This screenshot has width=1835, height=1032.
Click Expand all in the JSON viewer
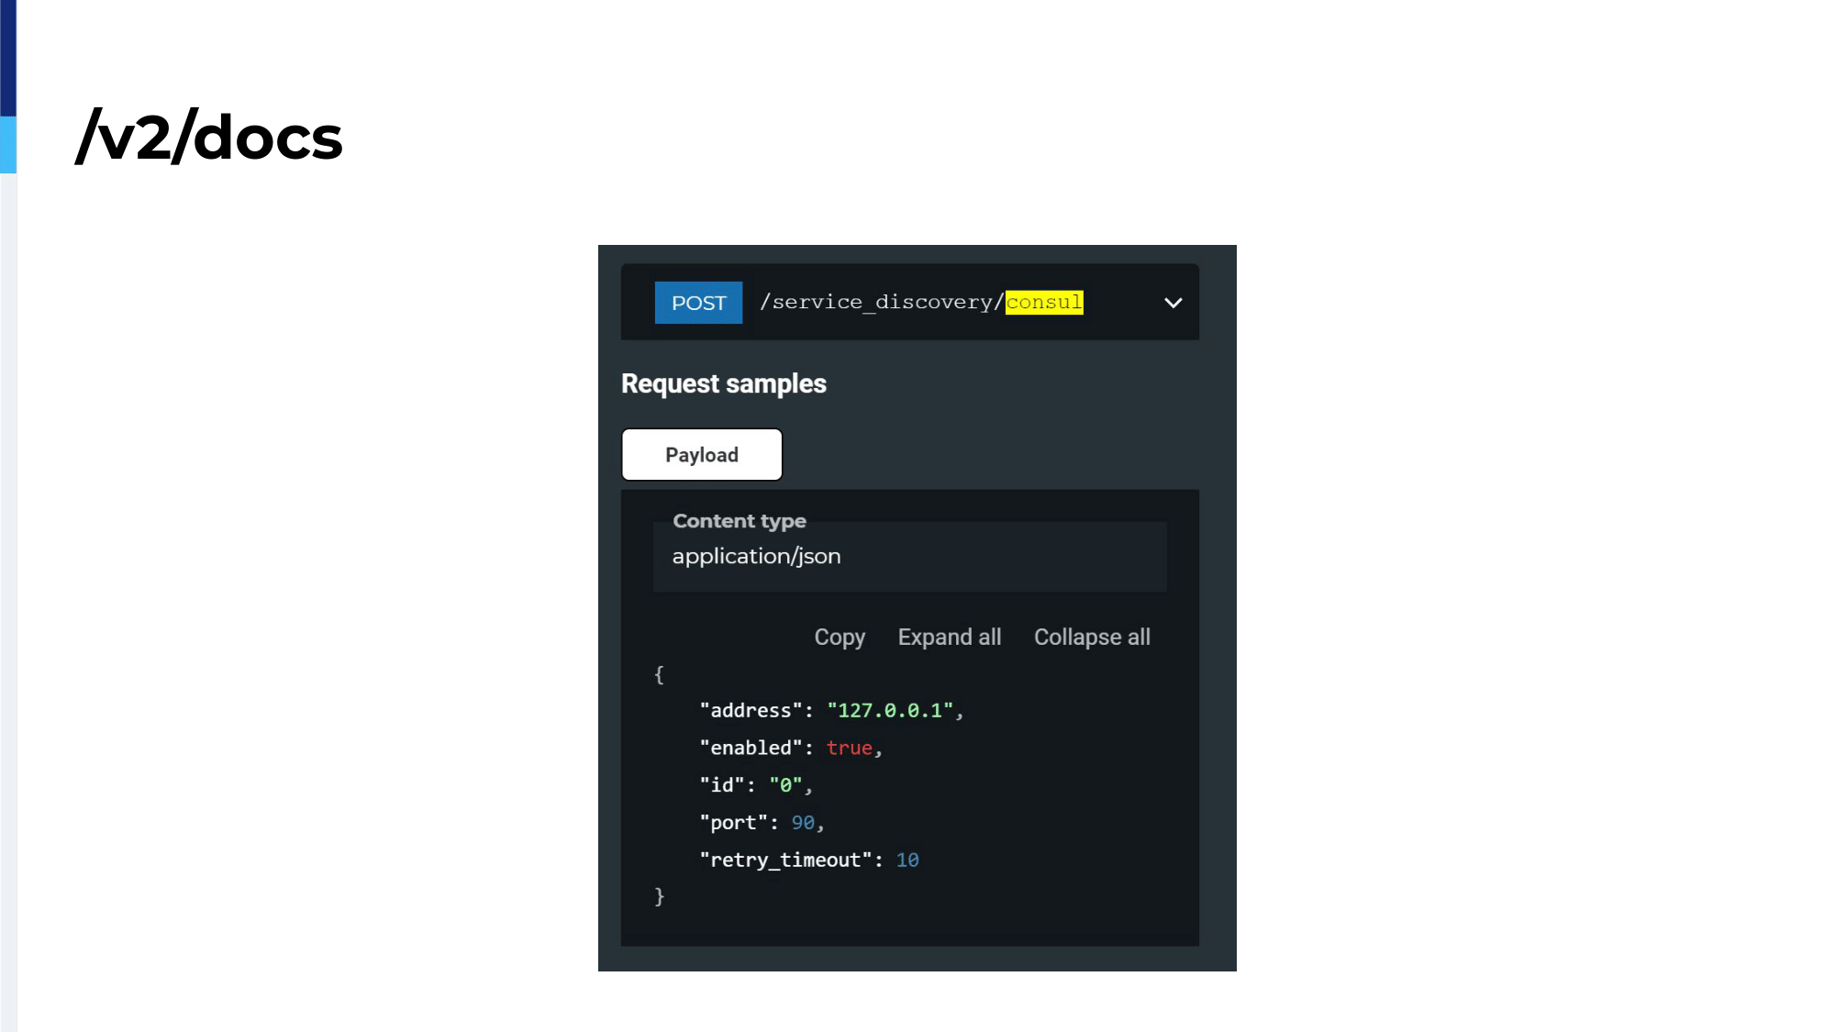pyautogui.click(x=950, y=638)
